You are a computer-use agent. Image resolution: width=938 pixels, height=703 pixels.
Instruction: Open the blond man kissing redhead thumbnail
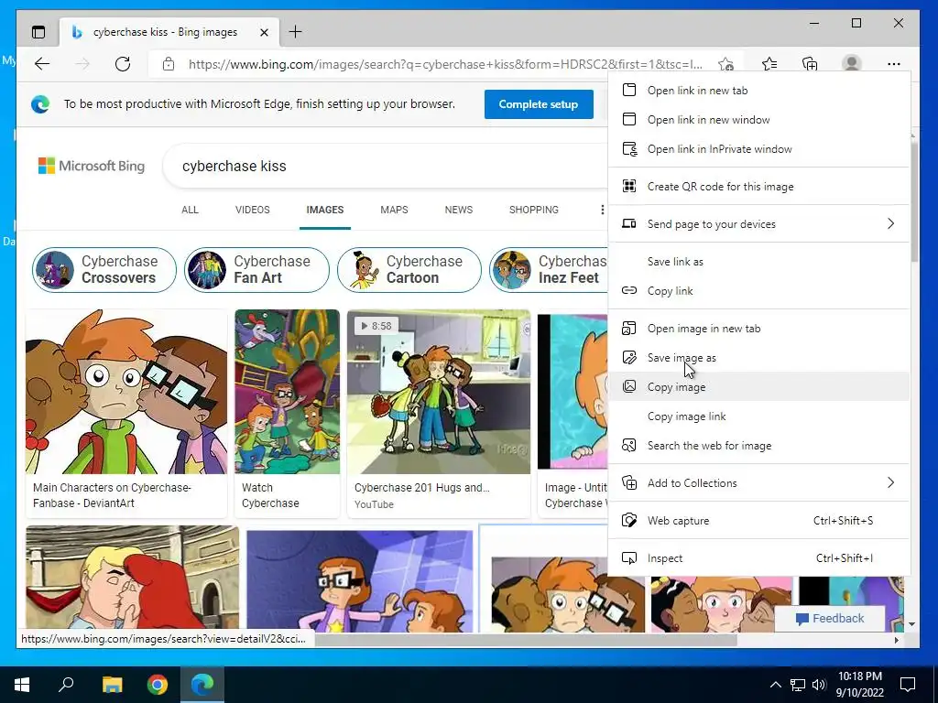click(132, 579)
